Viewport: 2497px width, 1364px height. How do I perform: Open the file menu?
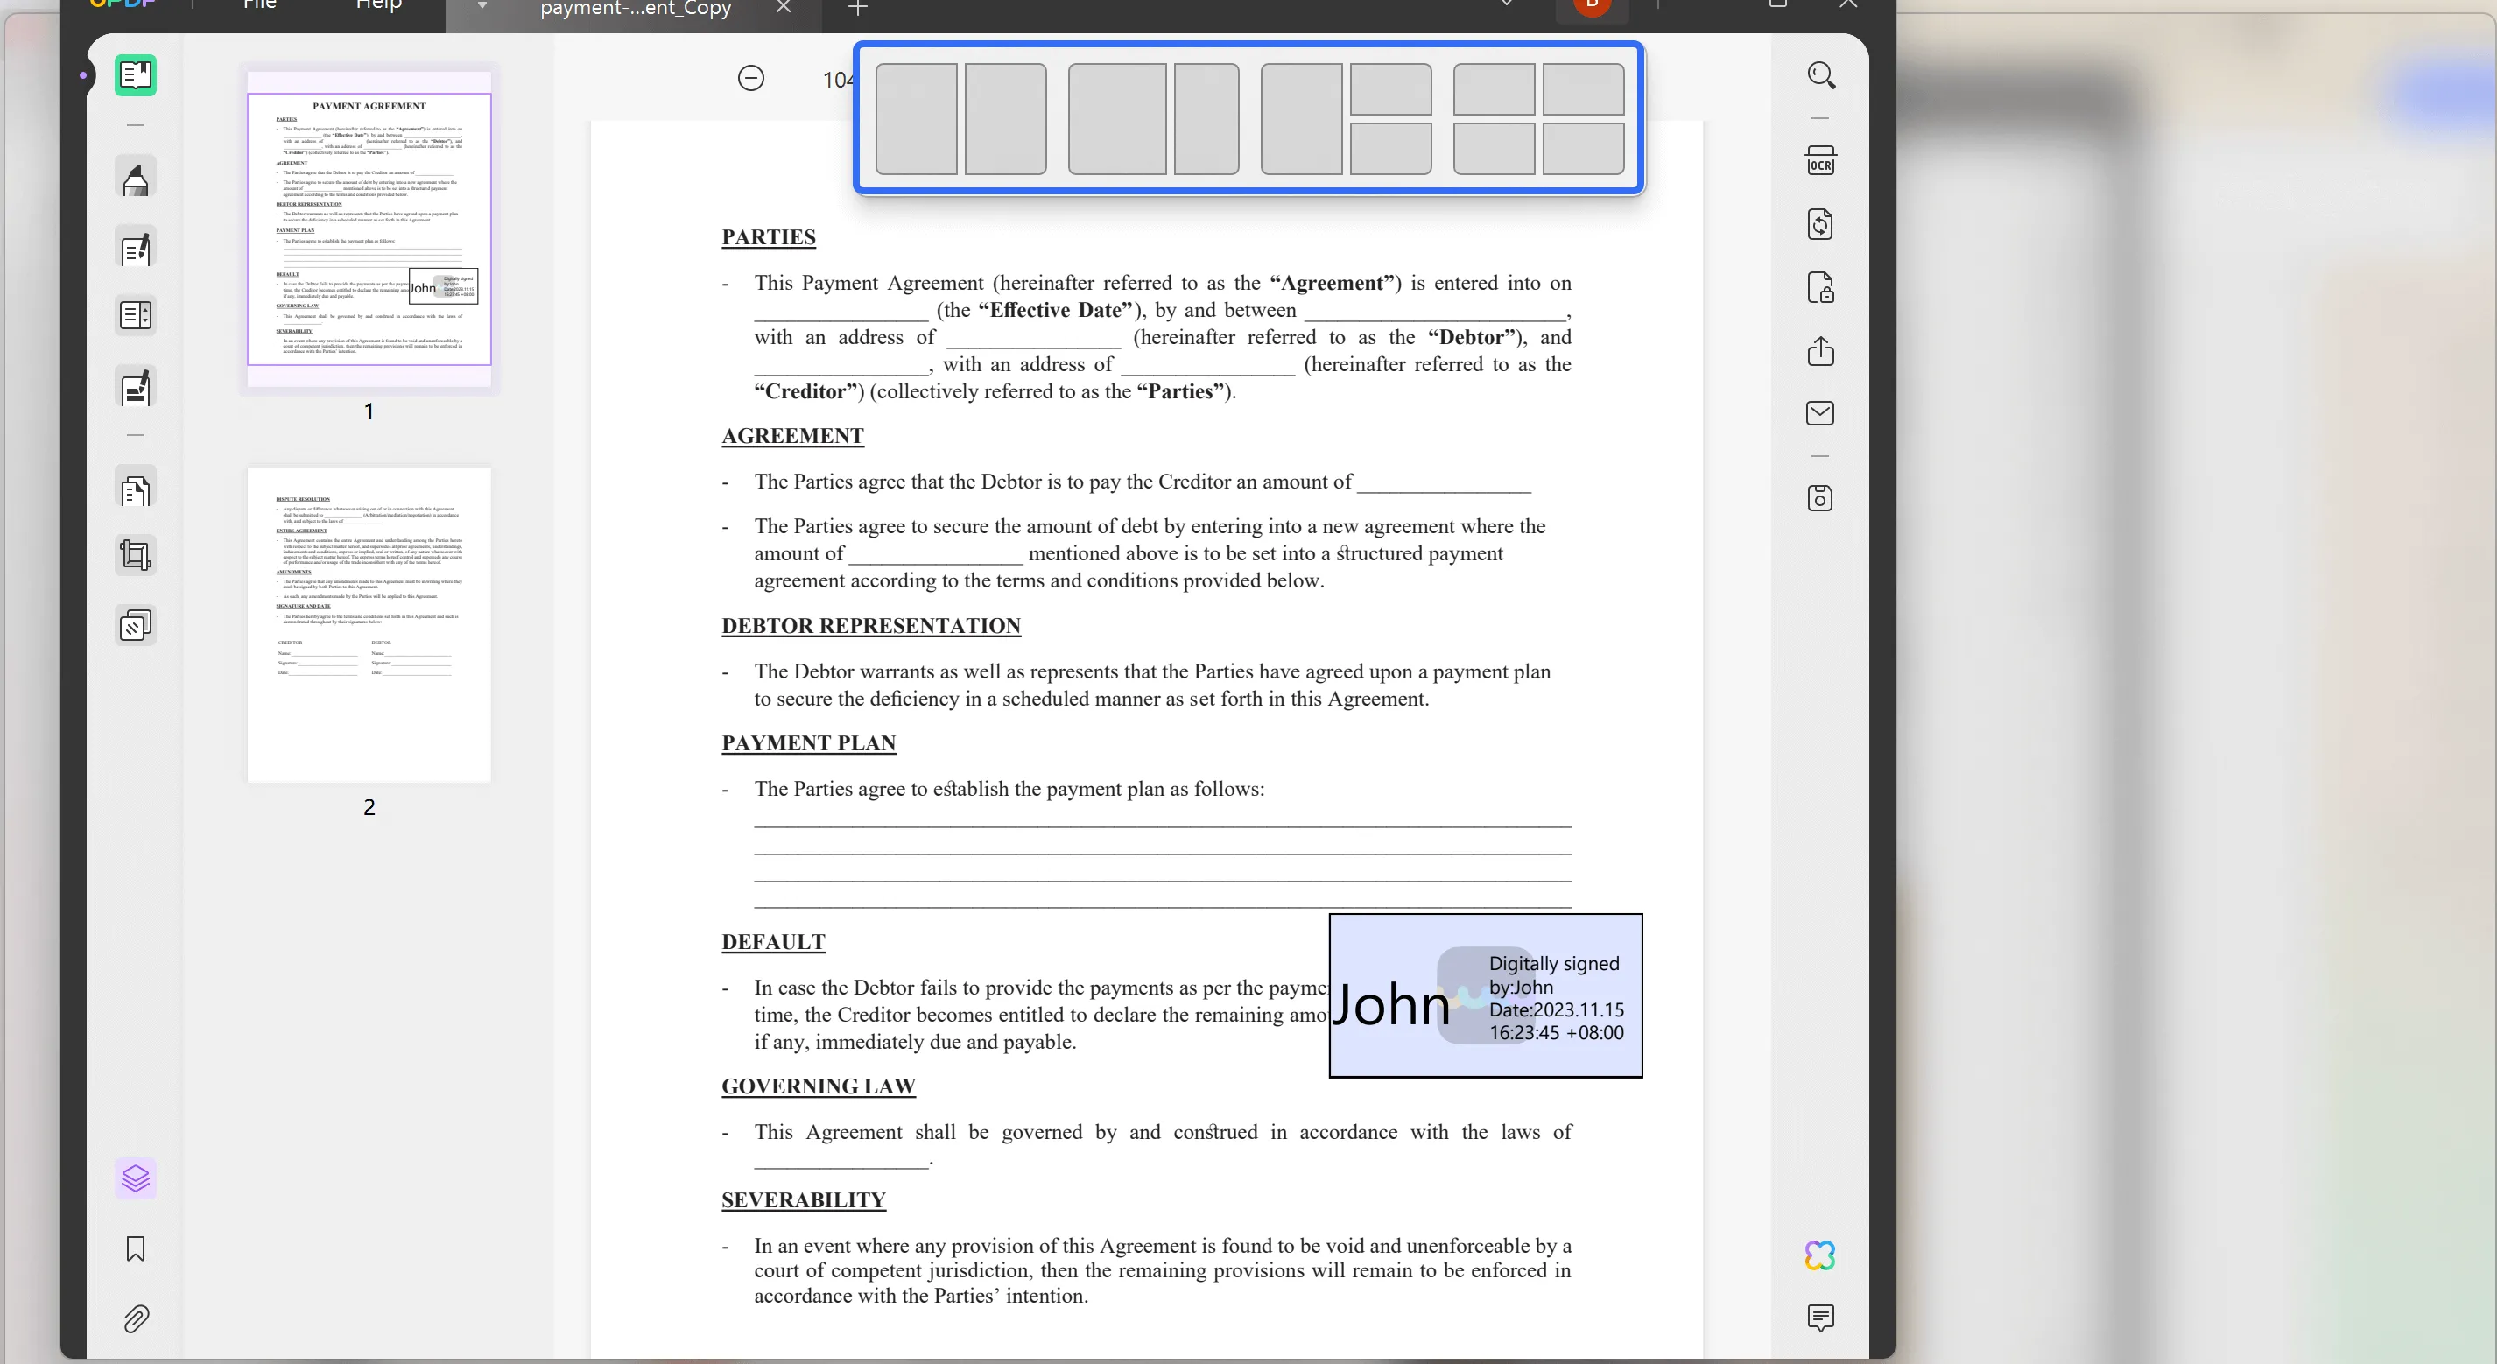[x=258, y=7]
